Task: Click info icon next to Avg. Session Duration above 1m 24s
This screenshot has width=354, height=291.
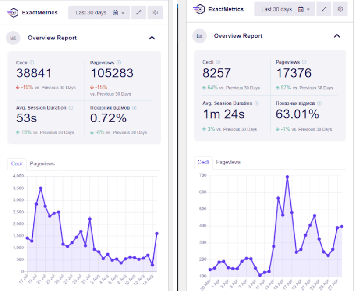Action: click(x=257, y=103)
